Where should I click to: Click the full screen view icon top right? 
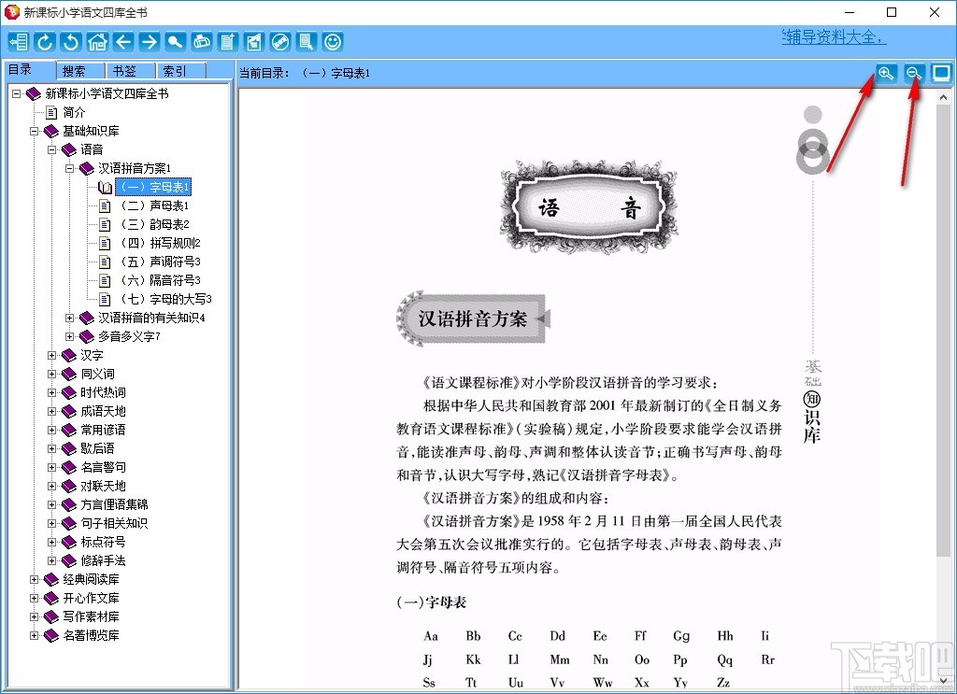[x=941, y=72]
